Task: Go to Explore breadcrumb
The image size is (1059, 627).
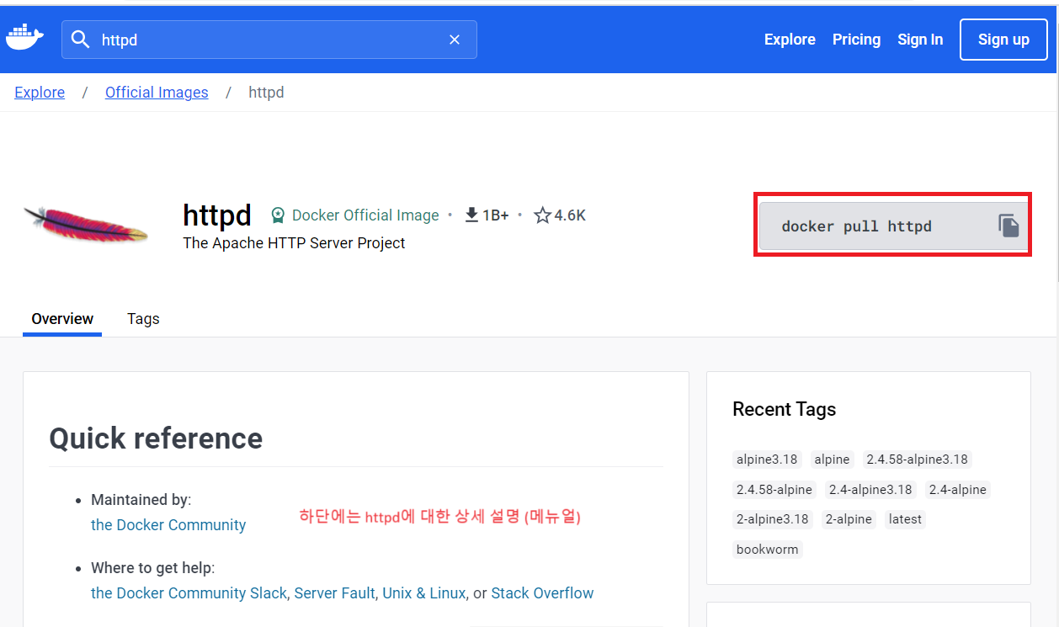Action: coord(40,93)
